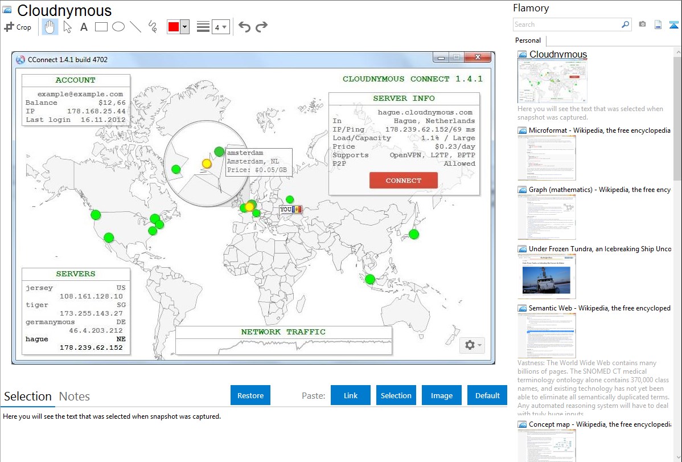Pick the rectangle shape tool

(x=101, y=27)
